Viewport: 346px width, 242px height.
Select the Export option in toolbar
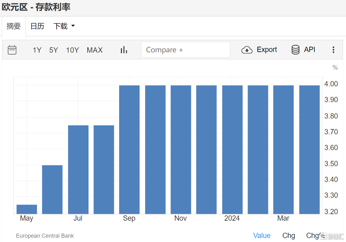[x=266, y=50]
